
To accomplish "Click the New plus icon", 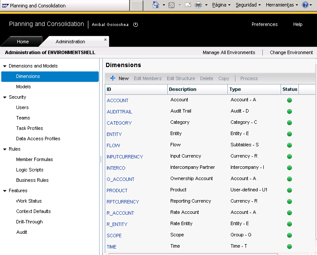I will pyautogui.click(x=113, y=78).
